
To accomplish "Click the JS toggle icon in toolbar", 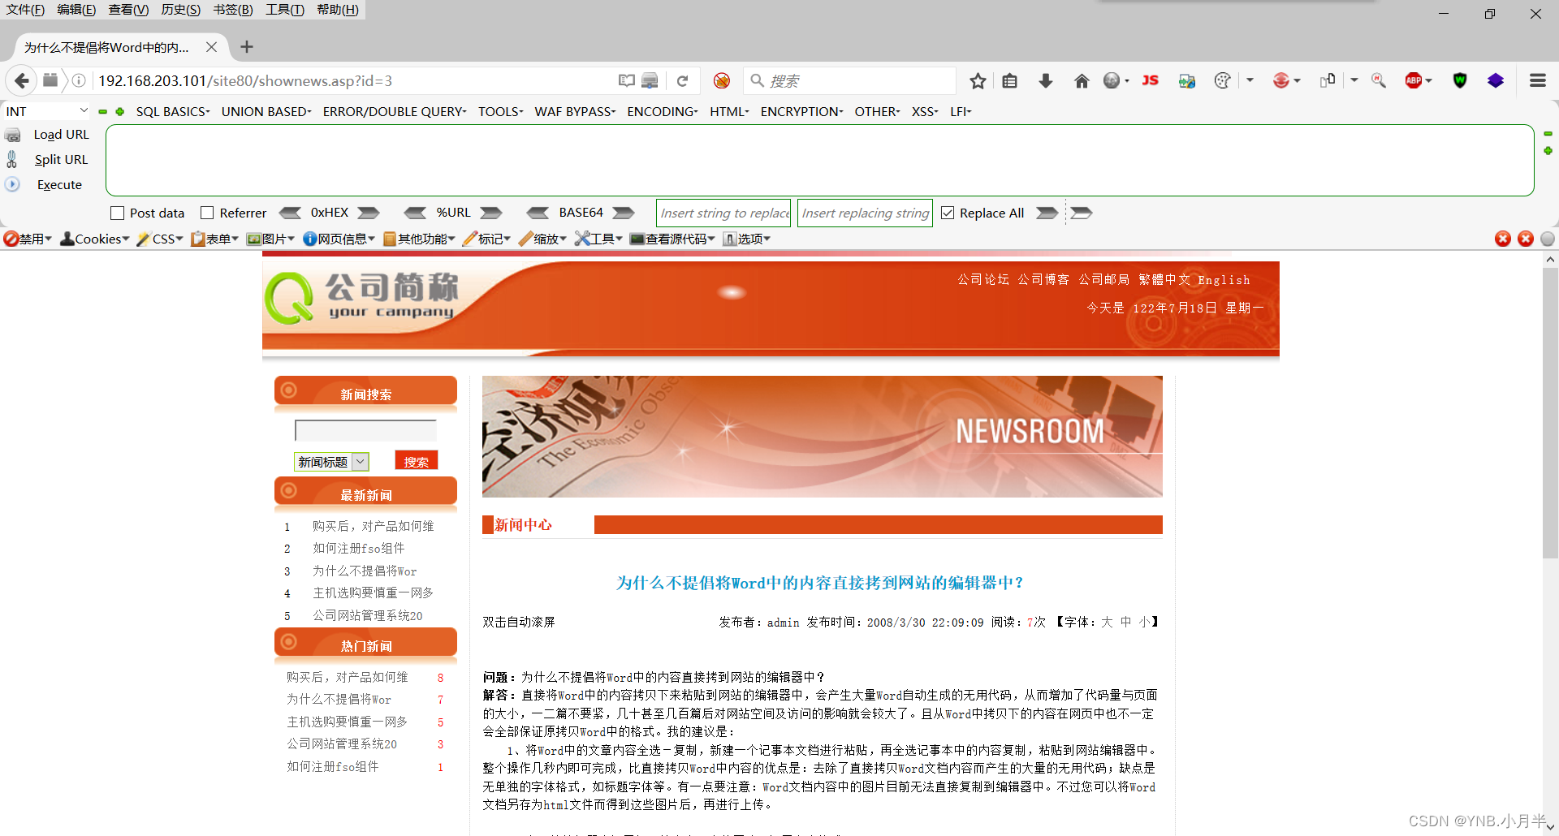I will [x=1150, y=80].
